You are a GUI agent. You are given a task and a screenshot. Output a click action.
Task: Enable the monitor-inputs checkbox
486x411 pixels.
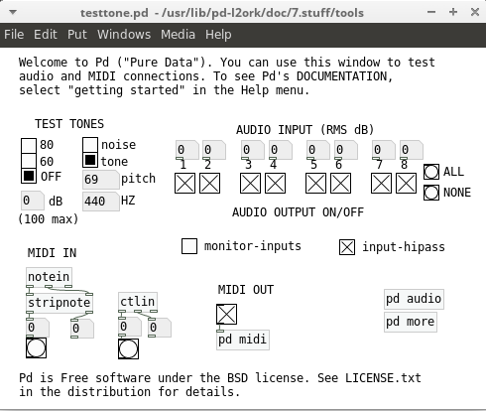tap(189, 246)
